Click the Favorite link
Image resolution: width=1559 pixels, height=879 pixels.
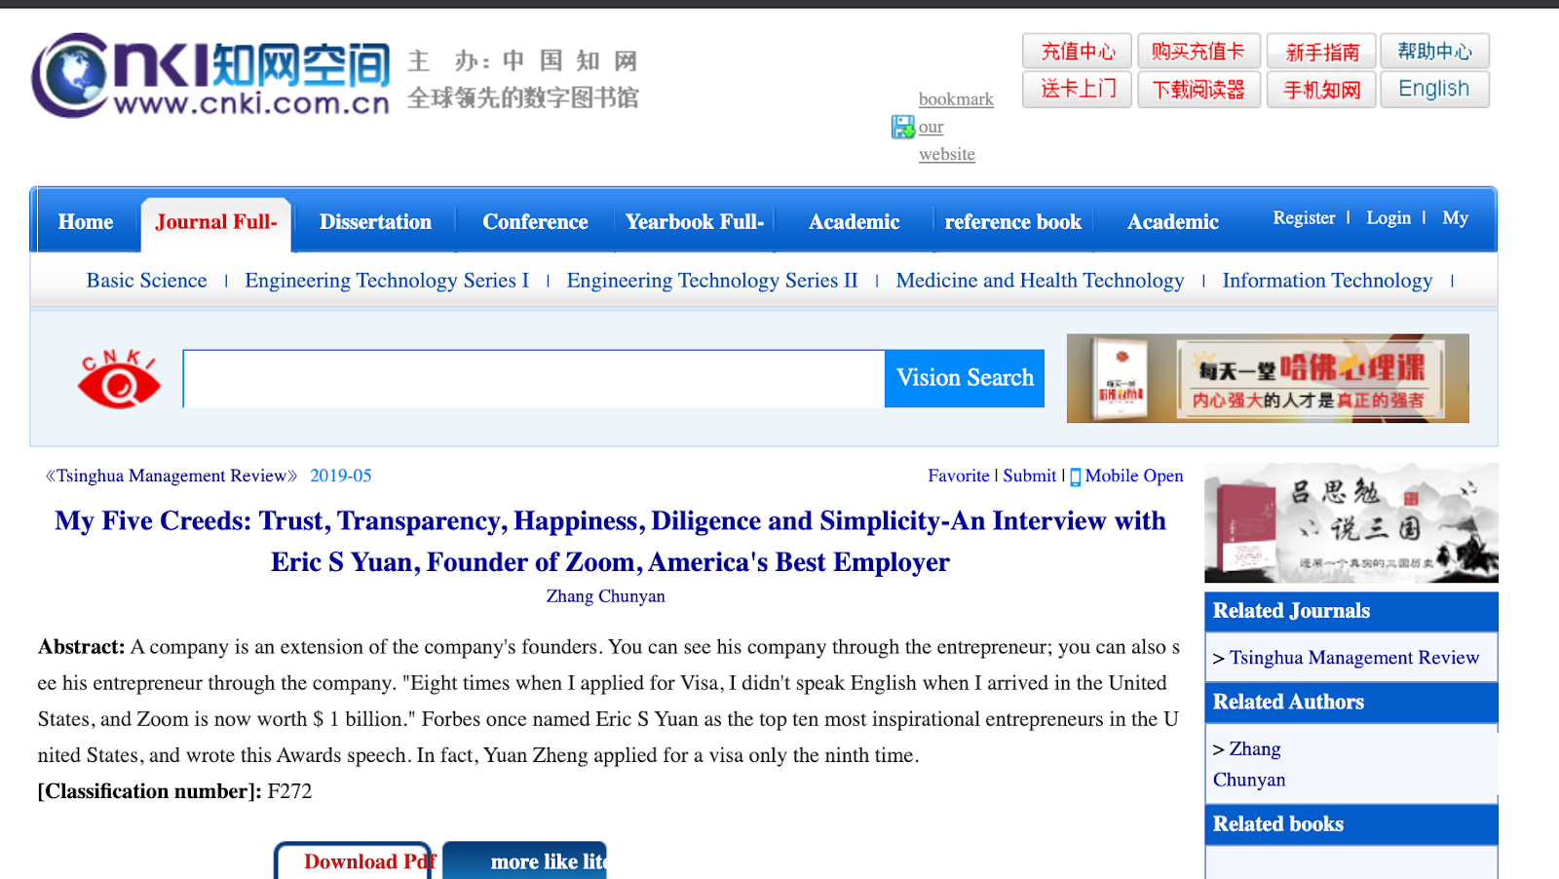point(958,476)
